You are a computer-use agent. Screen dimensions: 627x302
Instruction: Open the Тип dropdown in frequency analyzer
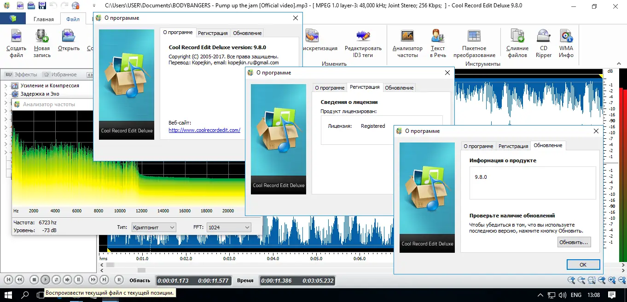154,227
